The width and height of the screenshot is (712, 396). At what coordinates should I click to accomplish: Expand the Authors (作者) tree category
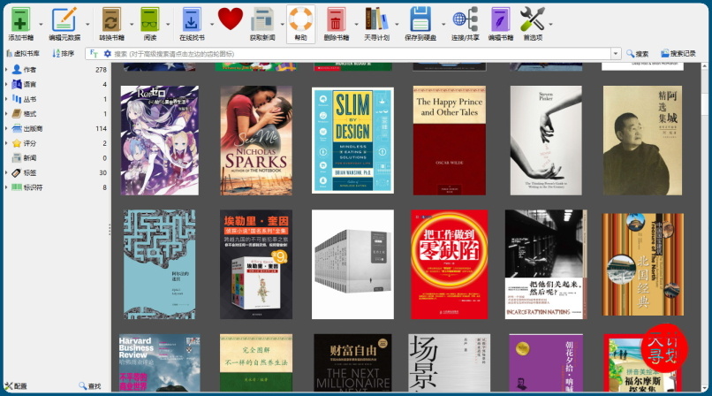point(5,69)
